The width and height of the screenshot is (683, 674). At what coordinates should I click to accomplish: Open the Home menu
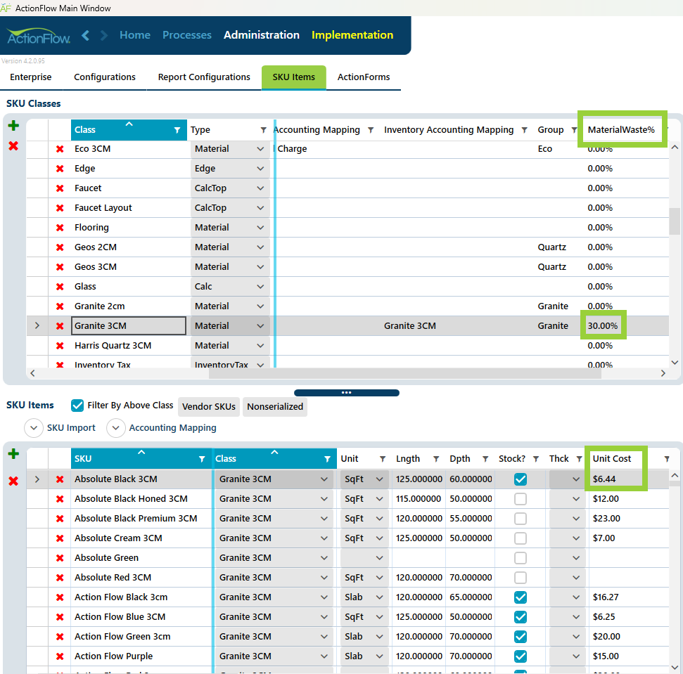point(135,35)
